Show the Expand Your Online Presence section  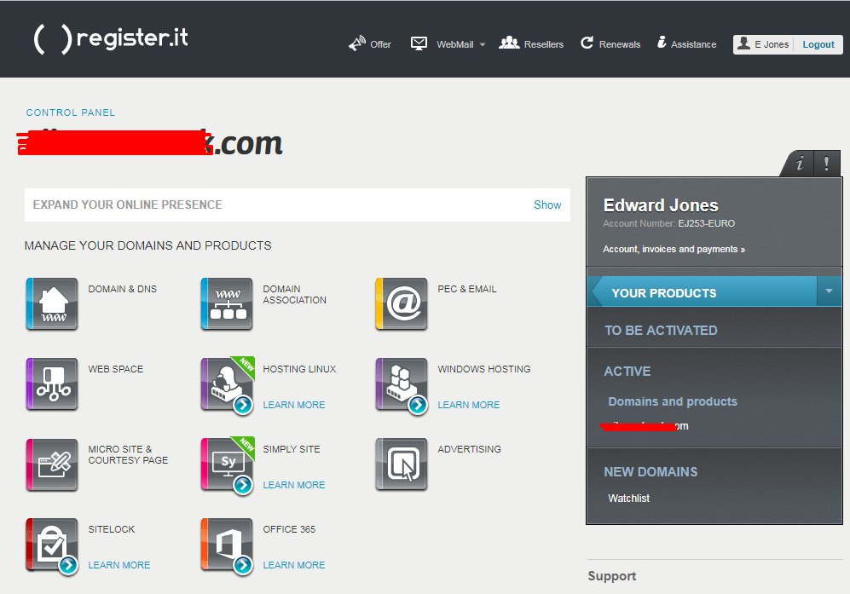pos(547,205)
